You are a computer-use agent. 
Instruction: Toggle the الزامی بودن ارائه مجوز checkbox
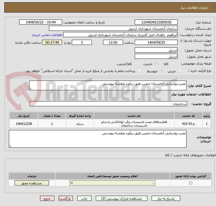(191, 183)
